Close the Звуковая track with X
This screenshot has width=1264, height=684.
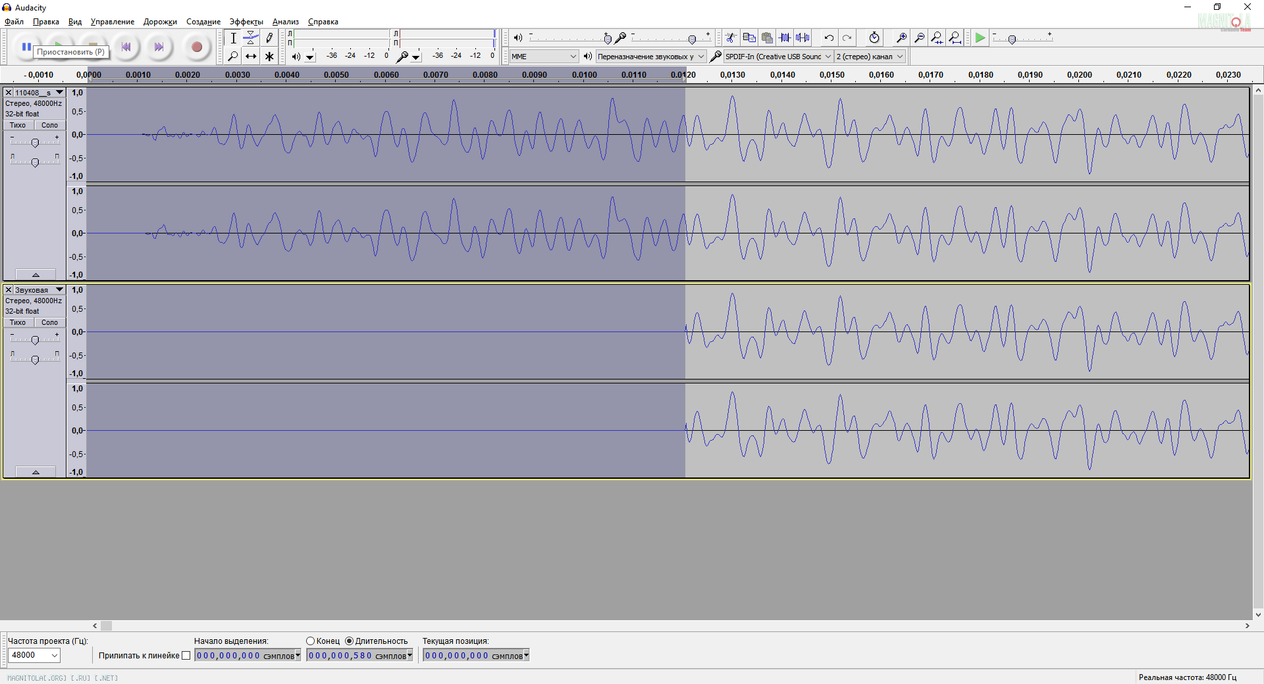[x=9, y=290]
